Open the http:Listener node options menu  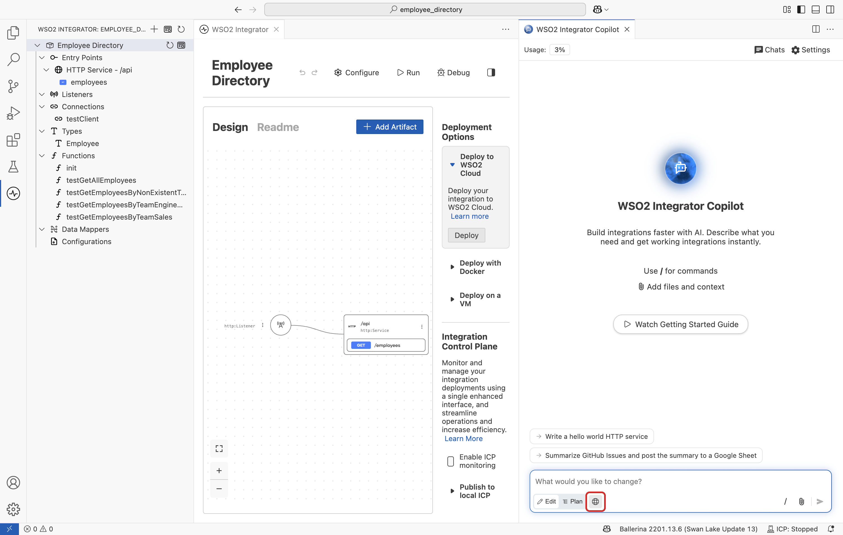click(263, 325)
